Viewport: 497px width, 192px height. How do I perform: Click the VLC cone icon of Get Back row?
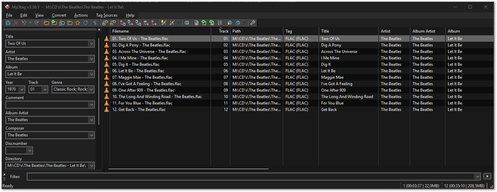107,109
